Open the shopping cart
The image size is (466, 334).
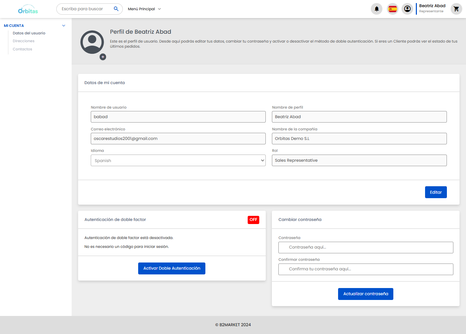point(456,9)
